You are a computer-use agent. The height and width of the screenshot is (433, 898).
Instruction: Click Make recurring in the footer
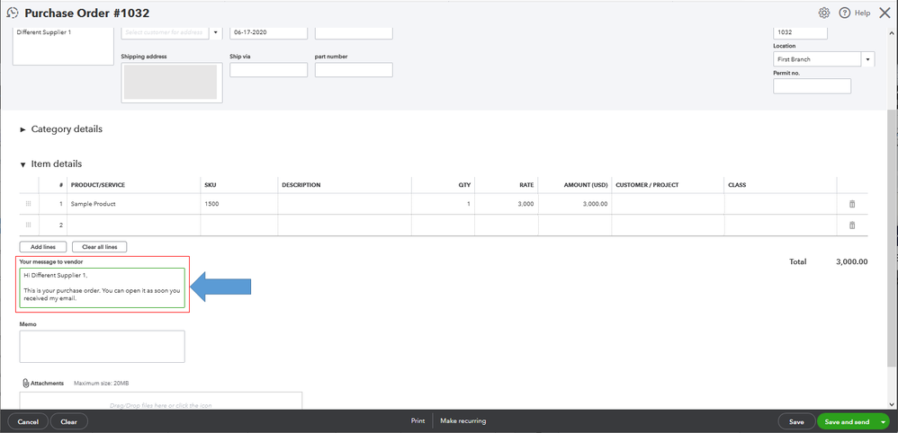tap(462, 421)
